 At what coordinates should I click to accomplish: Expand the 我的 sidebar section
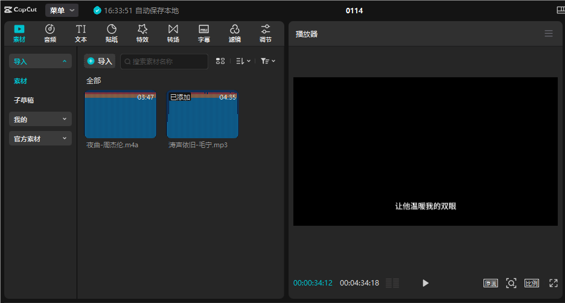point(40,120)
